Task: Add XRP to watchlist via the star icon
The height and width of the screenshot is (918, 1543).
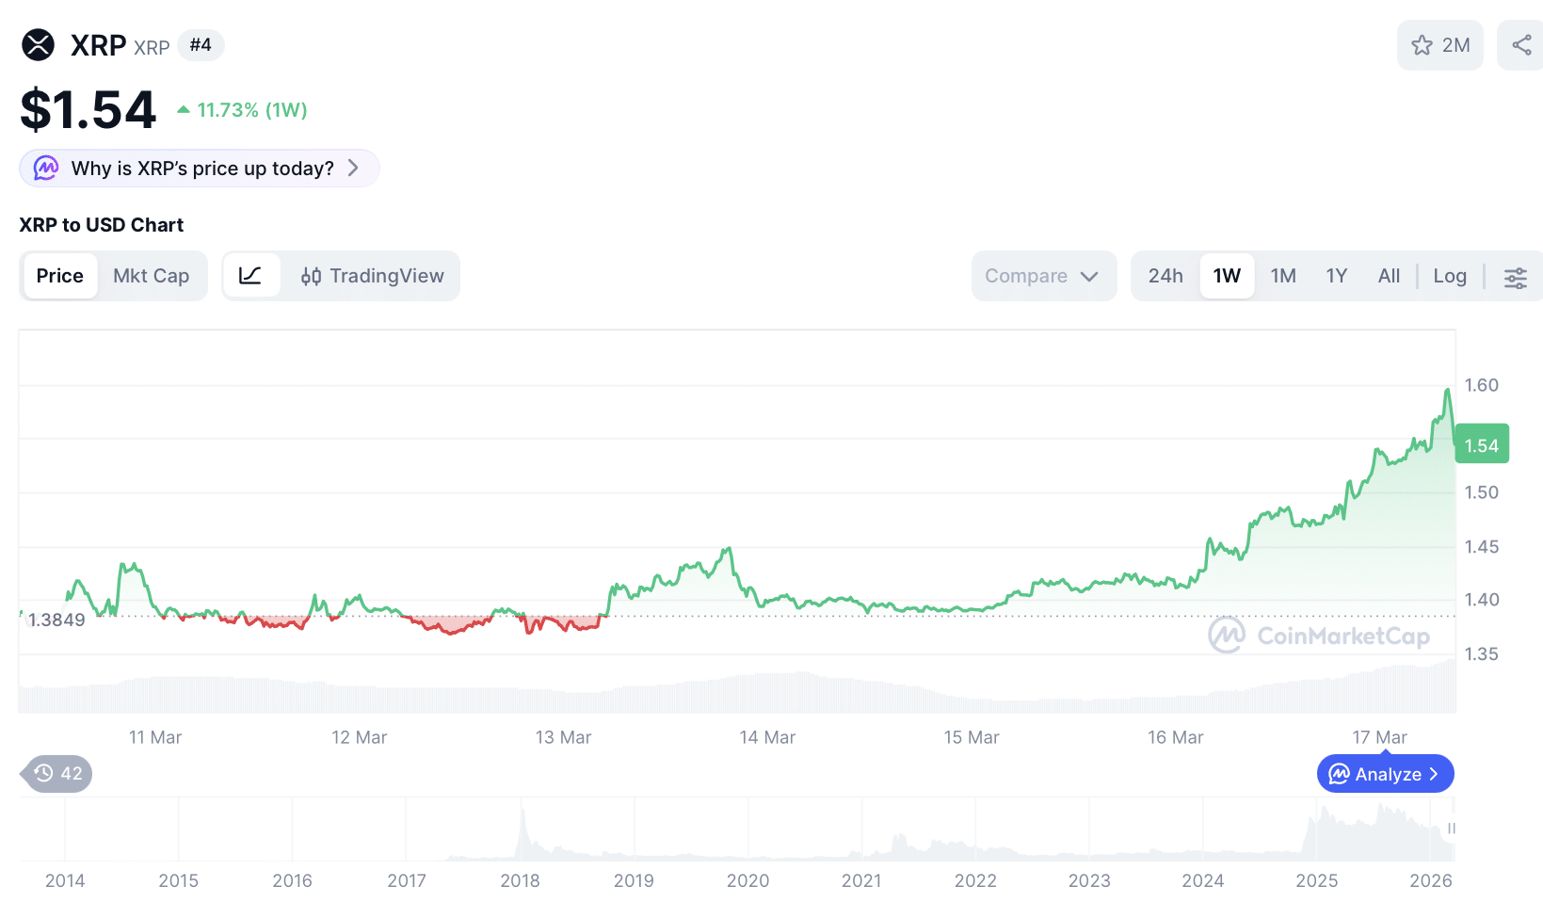Action: coord(1422,44)
